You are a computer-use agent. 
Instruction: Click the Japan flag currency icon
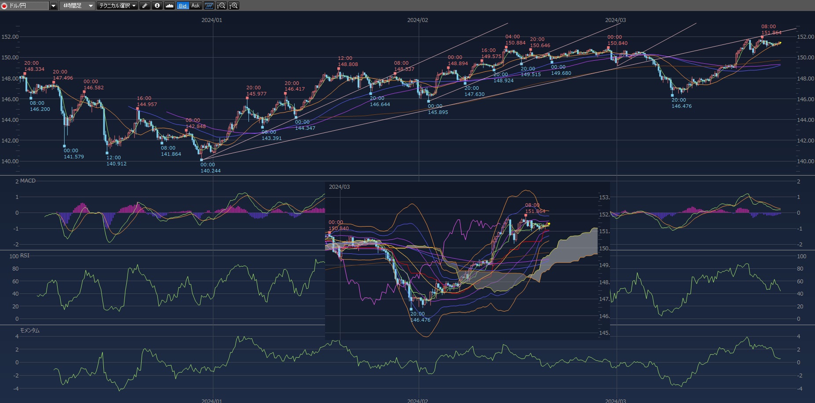pos(4,6)
